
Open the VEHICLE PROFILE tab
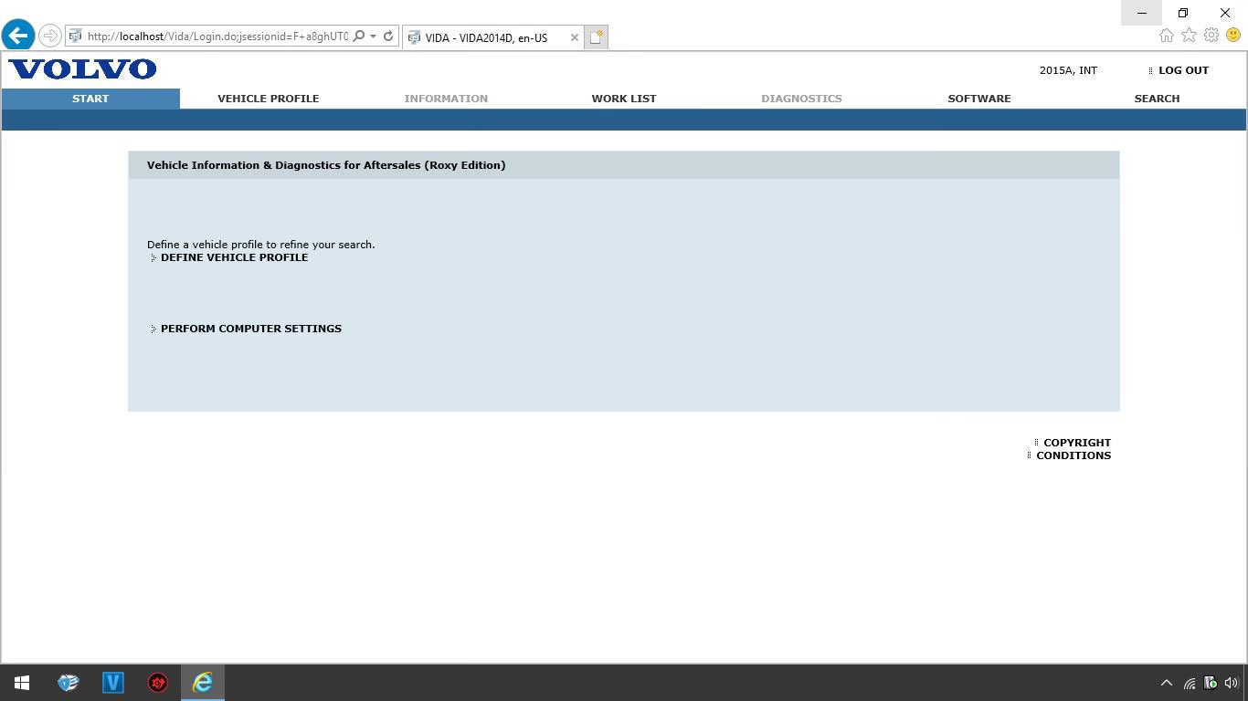pyautogui.click(x=268, y=99)
